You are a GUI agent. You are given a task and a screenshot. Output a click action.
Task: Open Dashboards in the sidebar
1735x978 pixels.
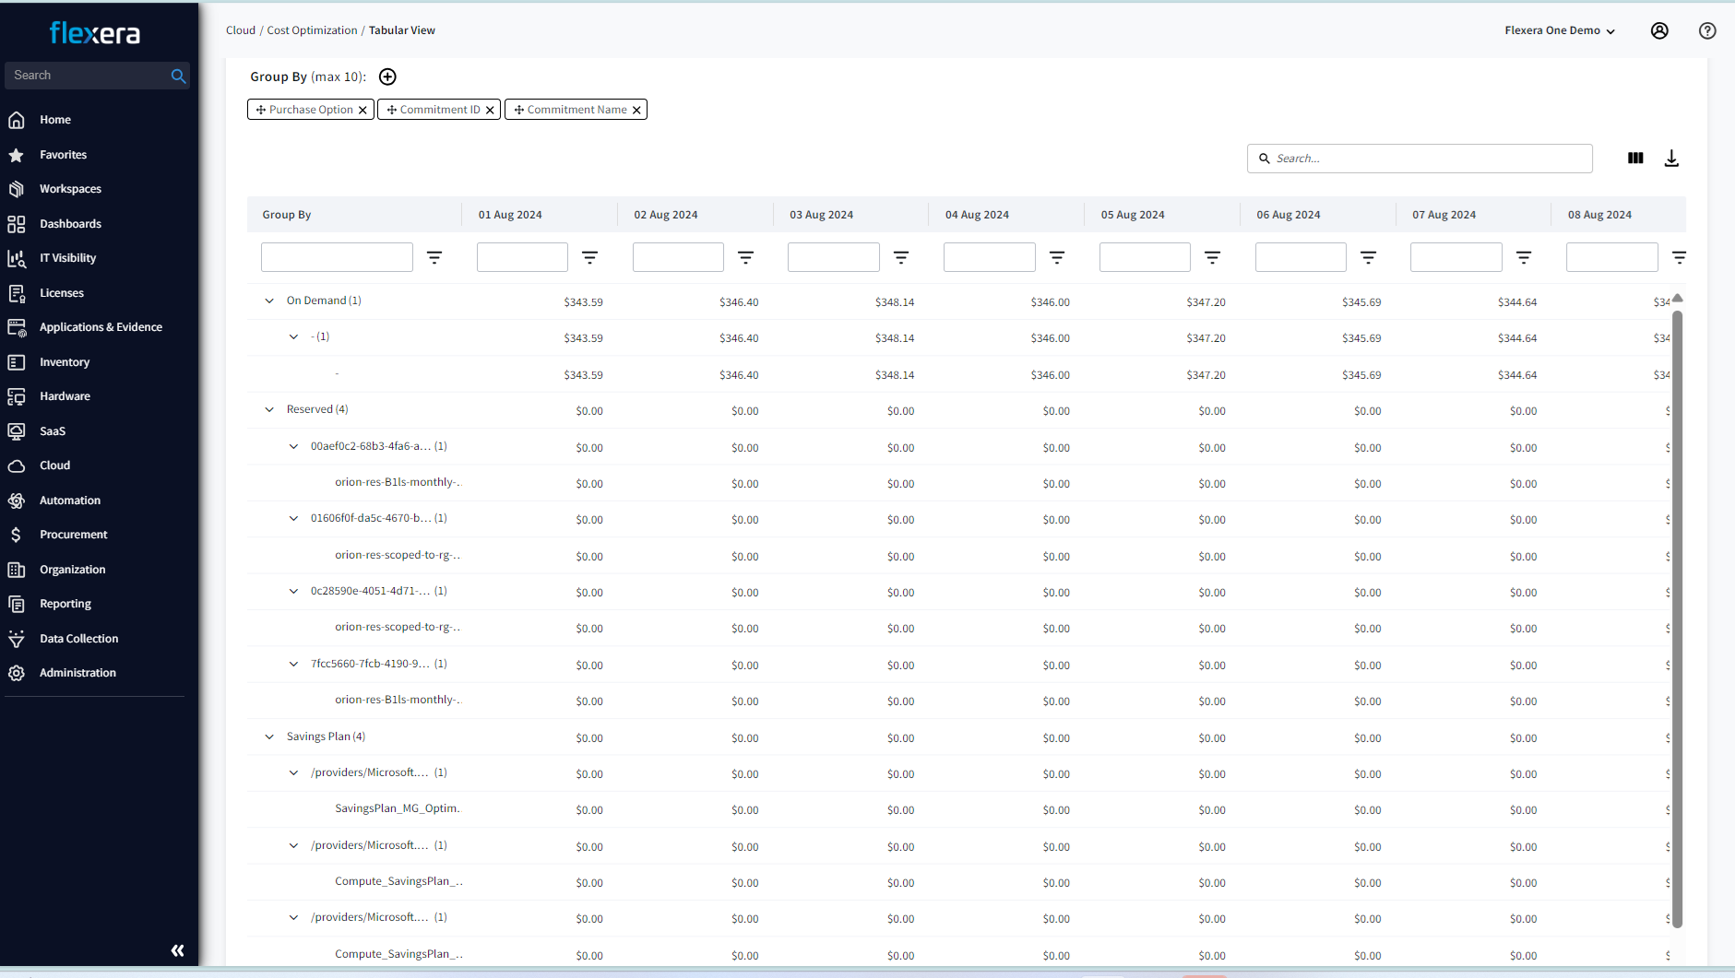click(70, 224)
